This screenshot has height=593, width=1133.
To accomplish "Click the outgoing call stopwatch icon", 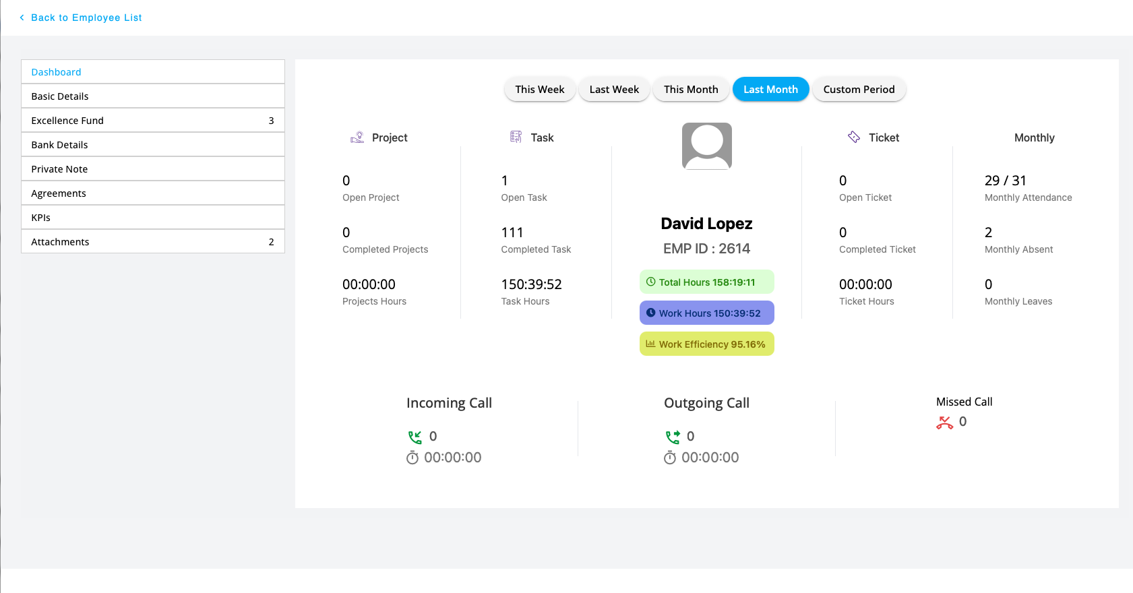I will pos(670,458).
